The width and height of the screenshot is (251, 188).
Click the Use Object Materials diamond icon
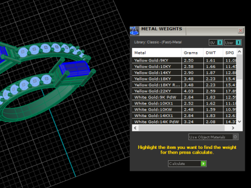point(235,137)
